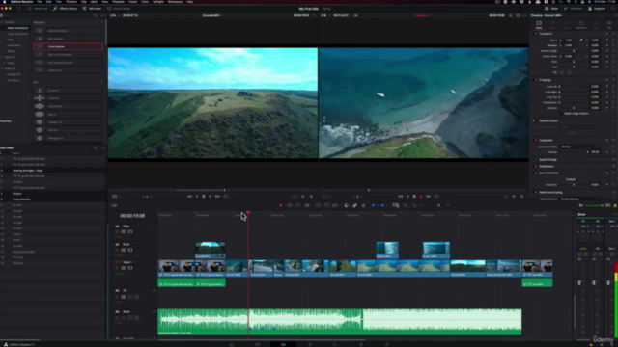The height and width of the screenshot is (347, 618).
Task: Select Video Transitions in the Toolbox
Action: pyautogui.click(x=17, y=28)
